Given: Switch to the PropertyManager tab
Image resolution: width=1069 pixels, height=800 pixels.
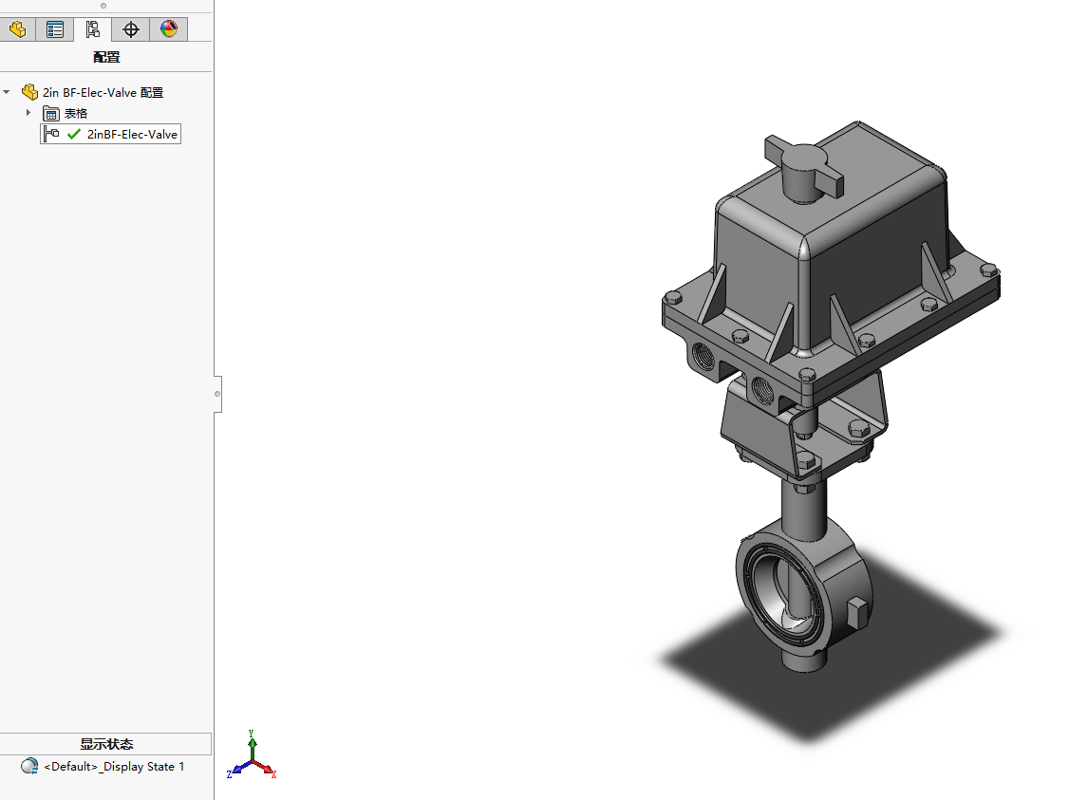Looking at the screenshot, I should click(55, 29).
